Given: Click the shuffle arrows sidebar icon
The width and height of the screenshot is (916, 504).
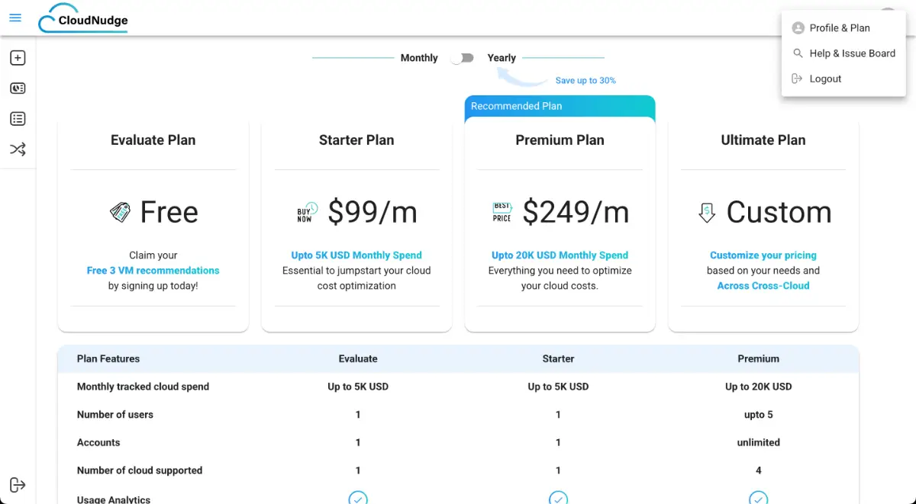Looking at the screenshot, I should click(x=18, y=149).
